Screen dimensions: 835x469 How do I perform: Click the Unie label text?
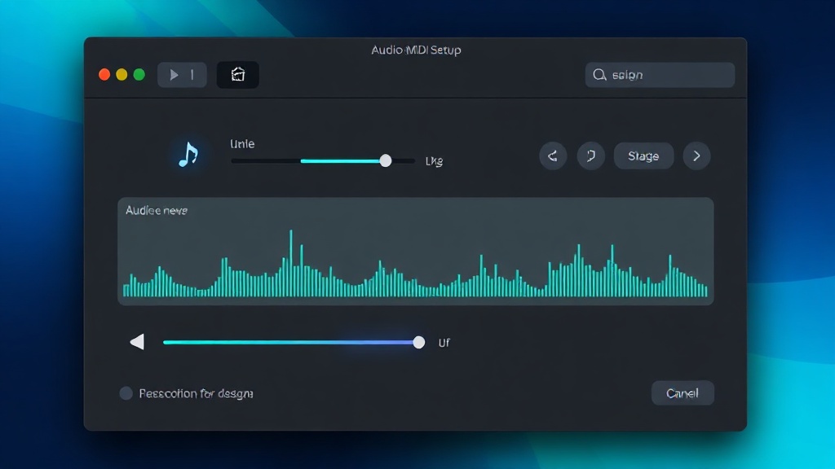(242, 144)
